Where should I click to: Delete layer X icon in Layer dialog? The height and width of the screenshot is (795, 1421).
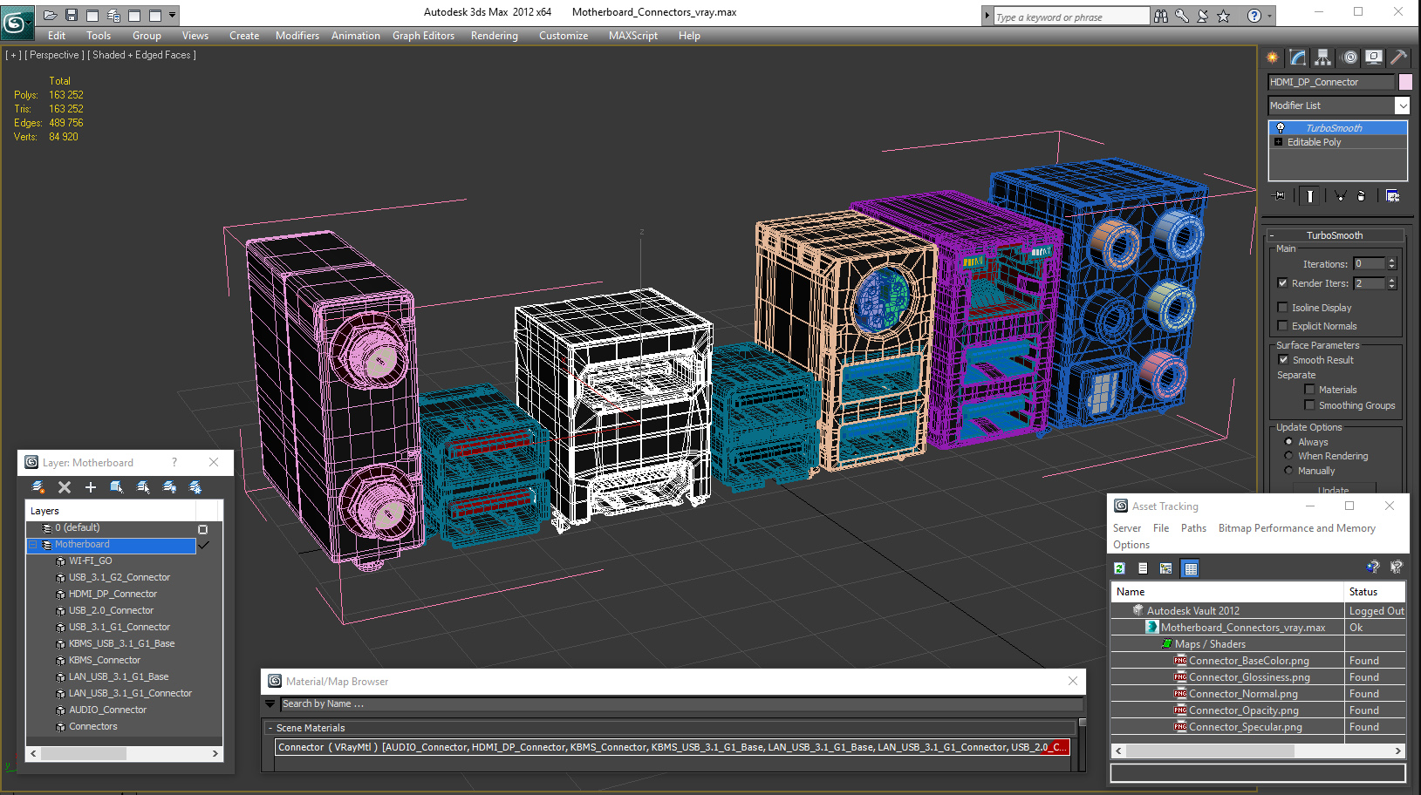coord(65,487)
